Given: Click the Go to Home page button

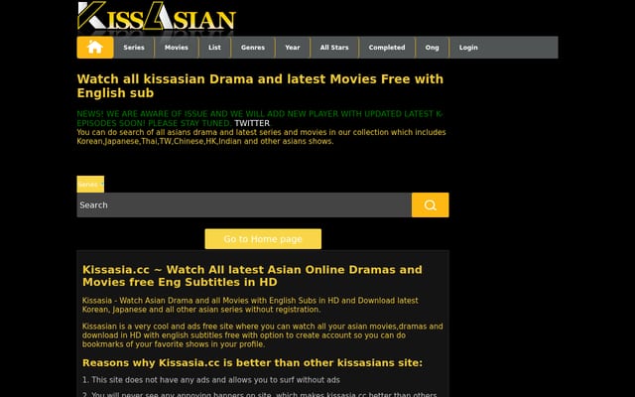Looking at the screenshot, I should (x=263, y=239).
